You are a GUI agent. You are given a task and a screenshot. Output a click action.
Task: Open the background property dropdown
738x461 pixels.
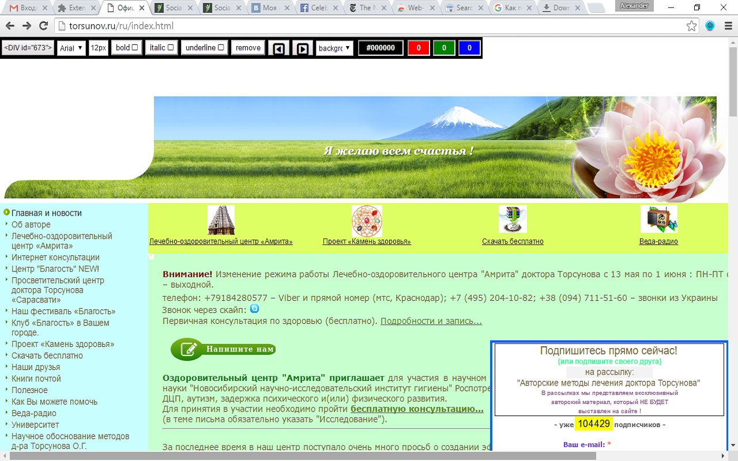click(x=334, y=48)
